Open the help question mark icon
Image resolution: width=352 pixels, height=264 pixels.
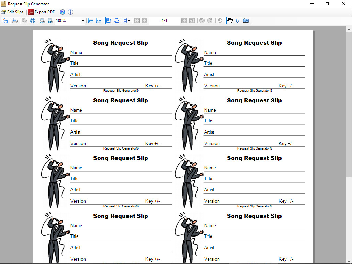pos(63,12)
